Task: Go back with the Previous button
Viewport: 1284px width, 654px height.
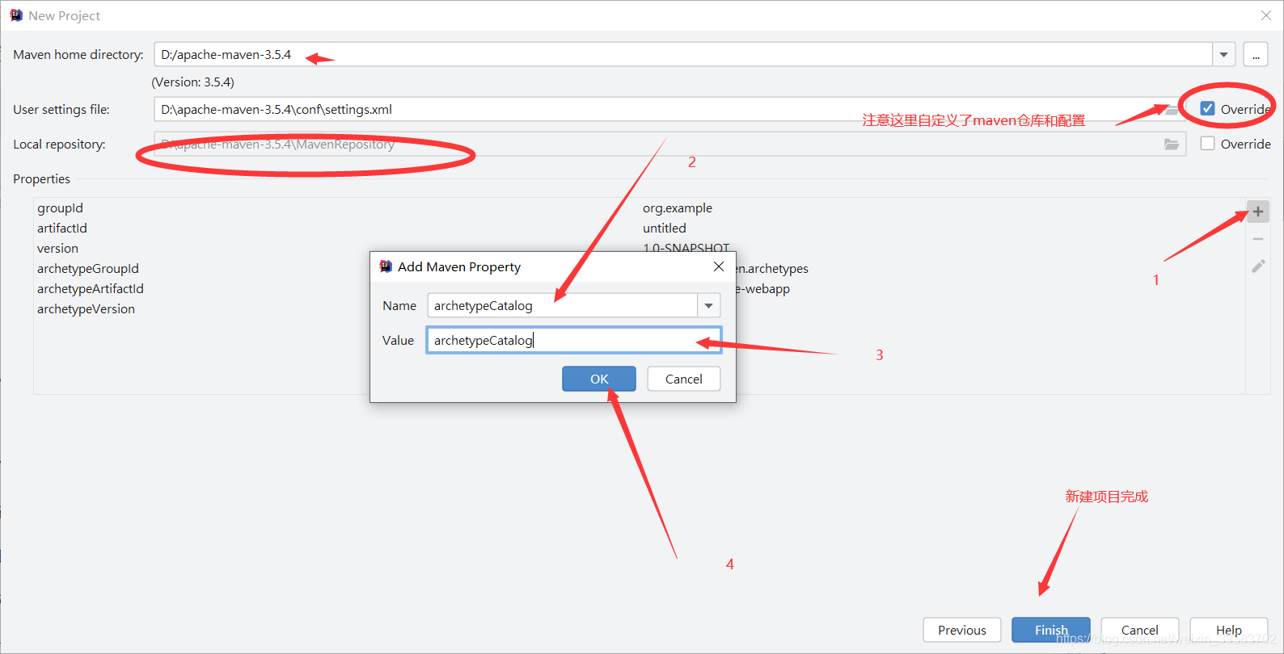Action: 962,630
